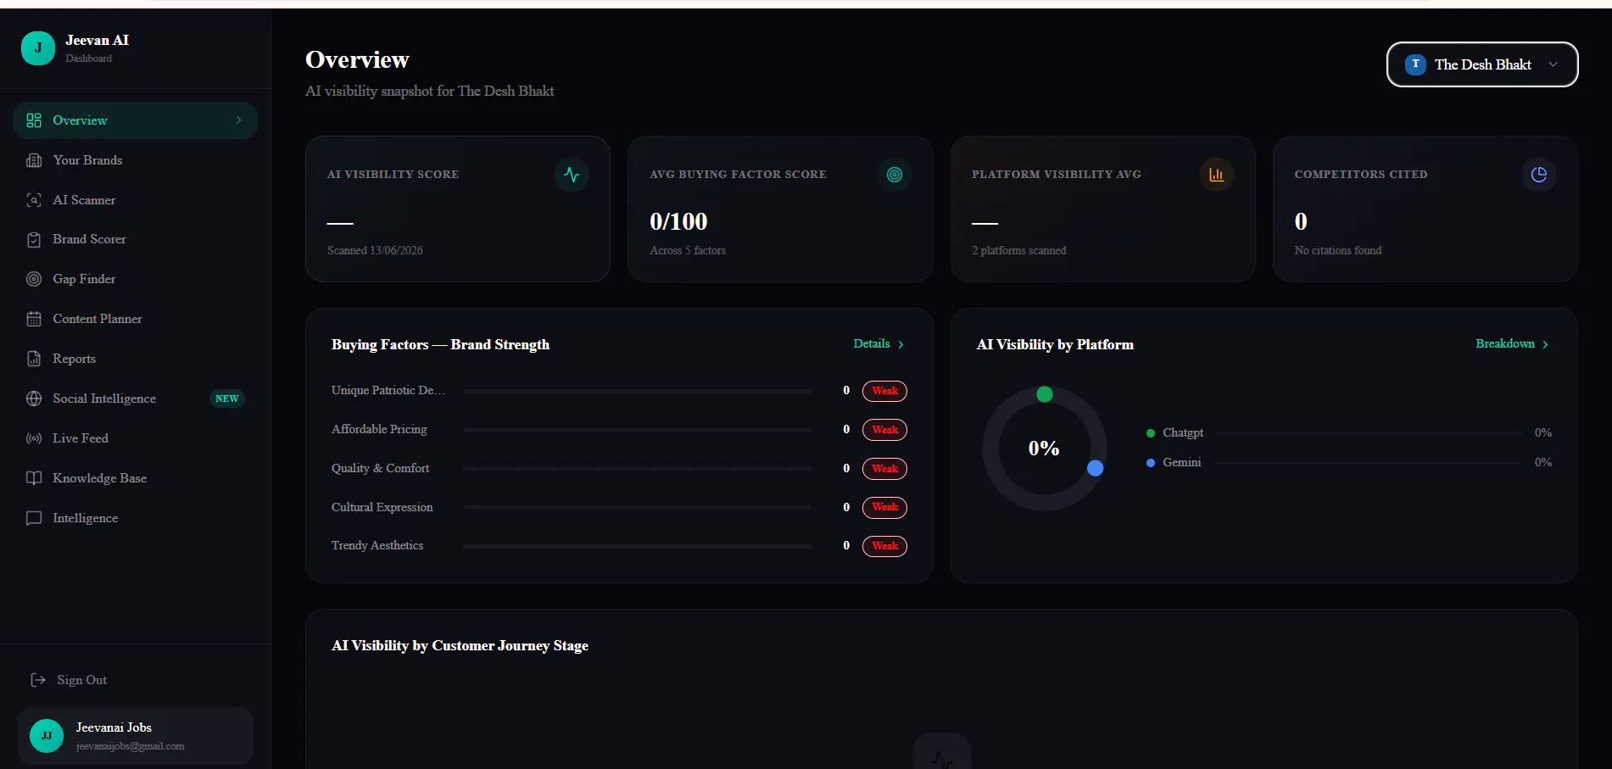The height and width of the screenshot is (769, 1612).
Task: Open the Overview menu item
Action: tap(135, 120)
